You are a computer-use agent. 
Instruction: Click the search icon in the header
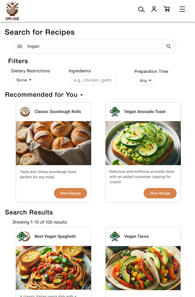(142, 9)
